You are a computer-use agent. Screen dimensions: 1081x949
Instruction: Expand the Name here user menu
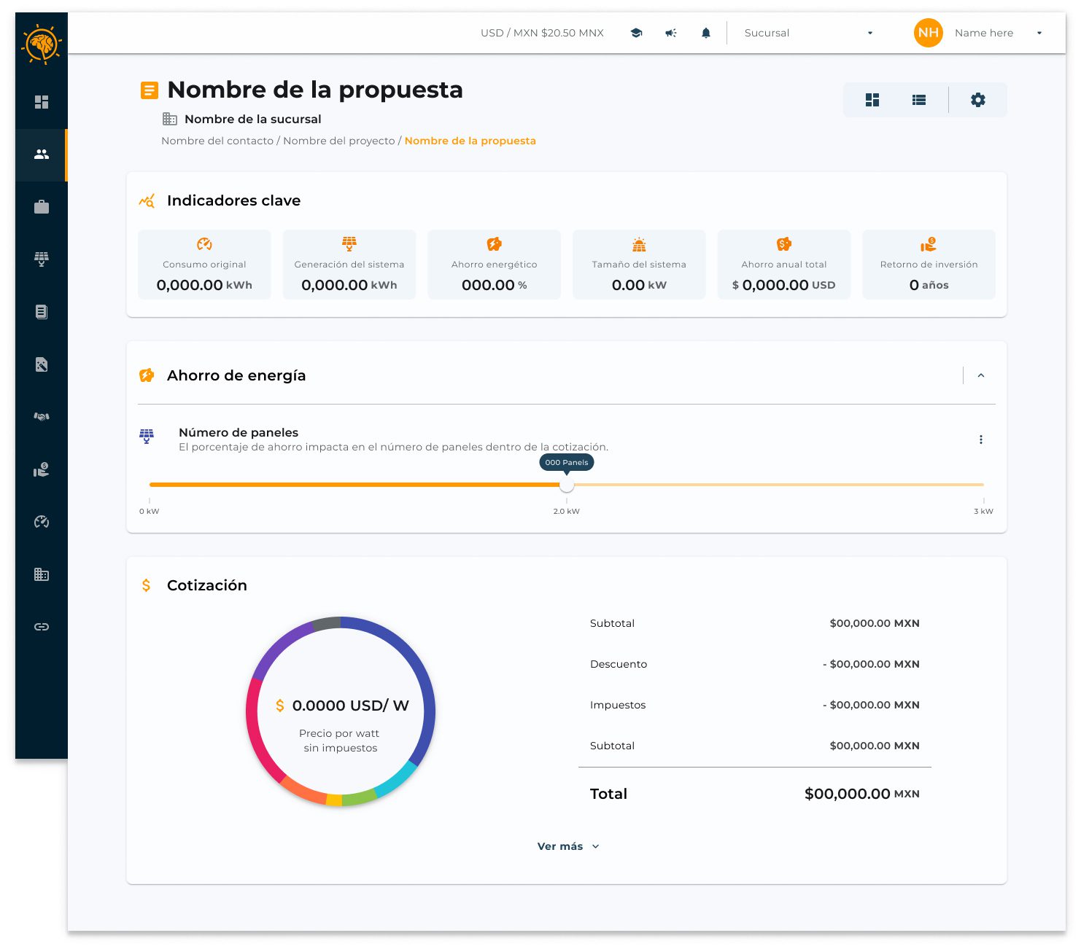(998, 33)
